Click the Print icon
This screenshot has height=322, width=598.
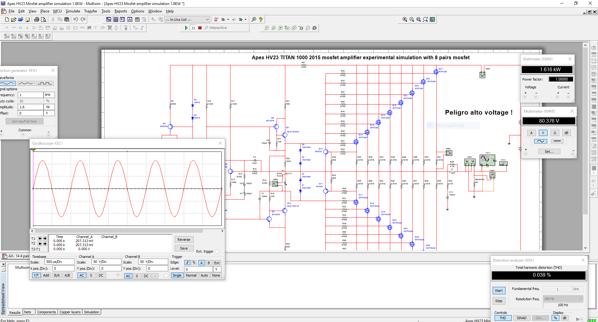tap(37, 19)
